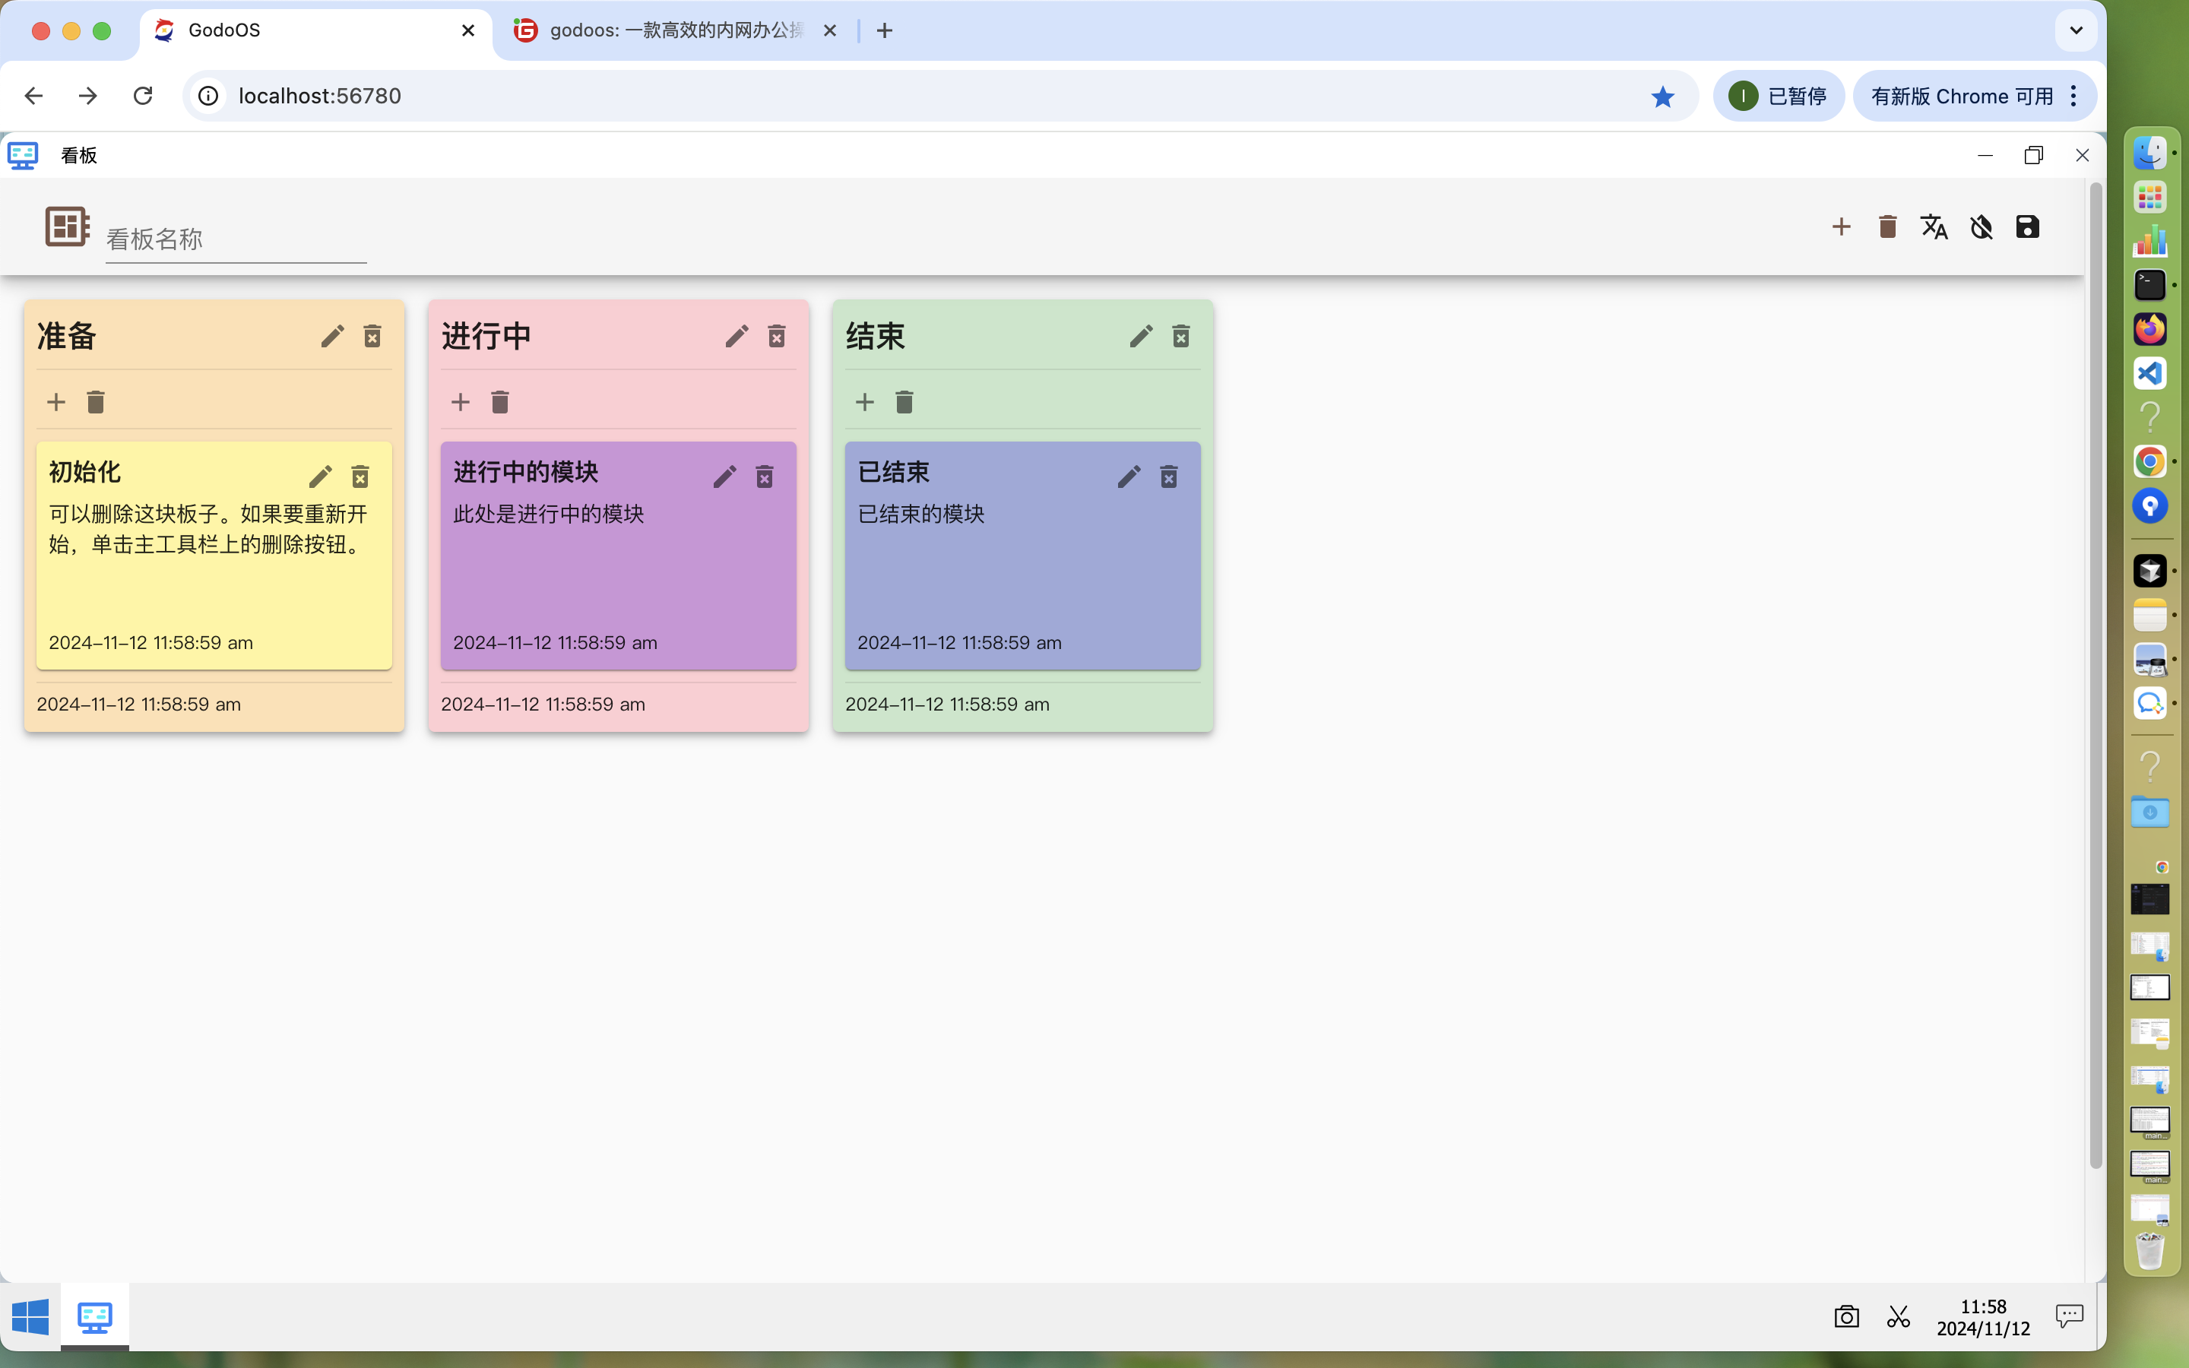Click the 准备 column heading

click(66, 337)
